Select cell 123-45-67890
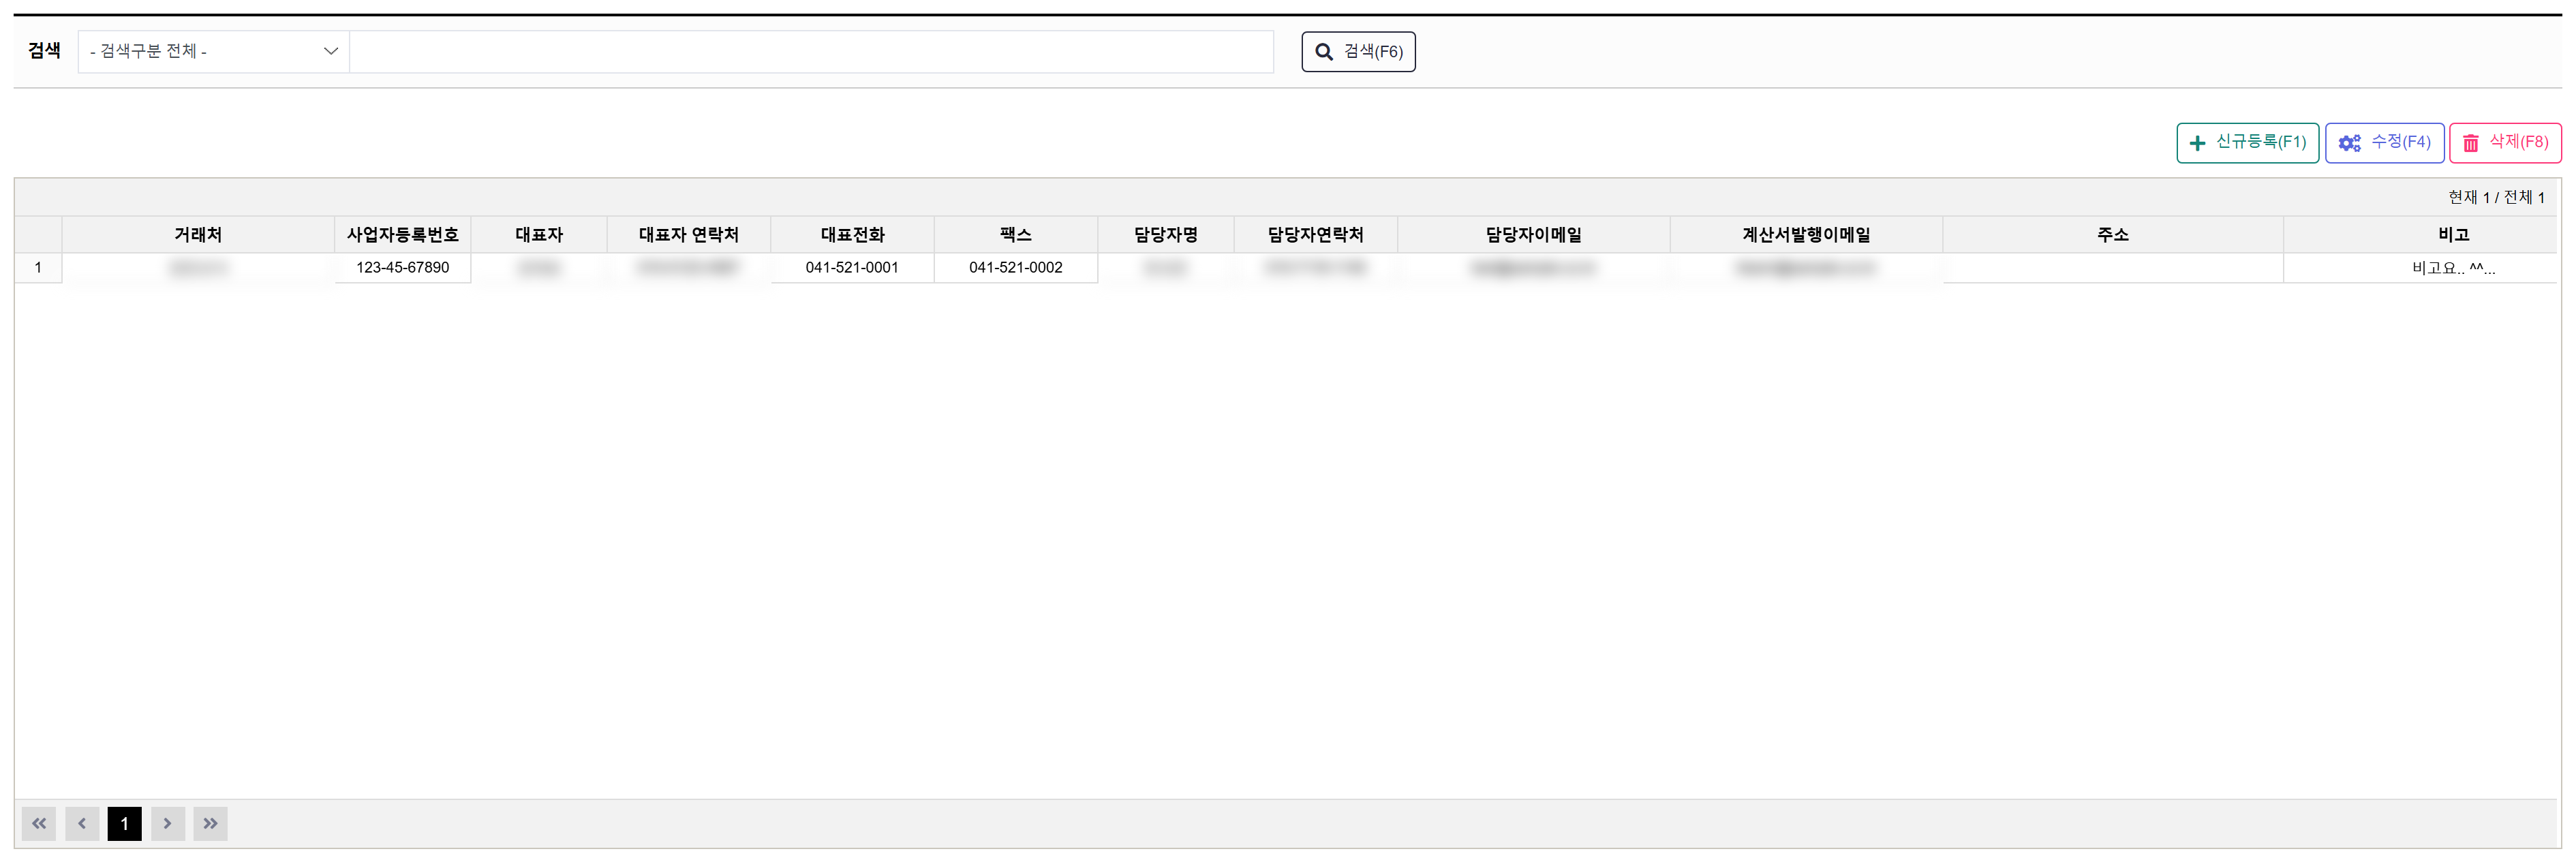Viewport: 2576px width, 860px height. pos(403,268)
